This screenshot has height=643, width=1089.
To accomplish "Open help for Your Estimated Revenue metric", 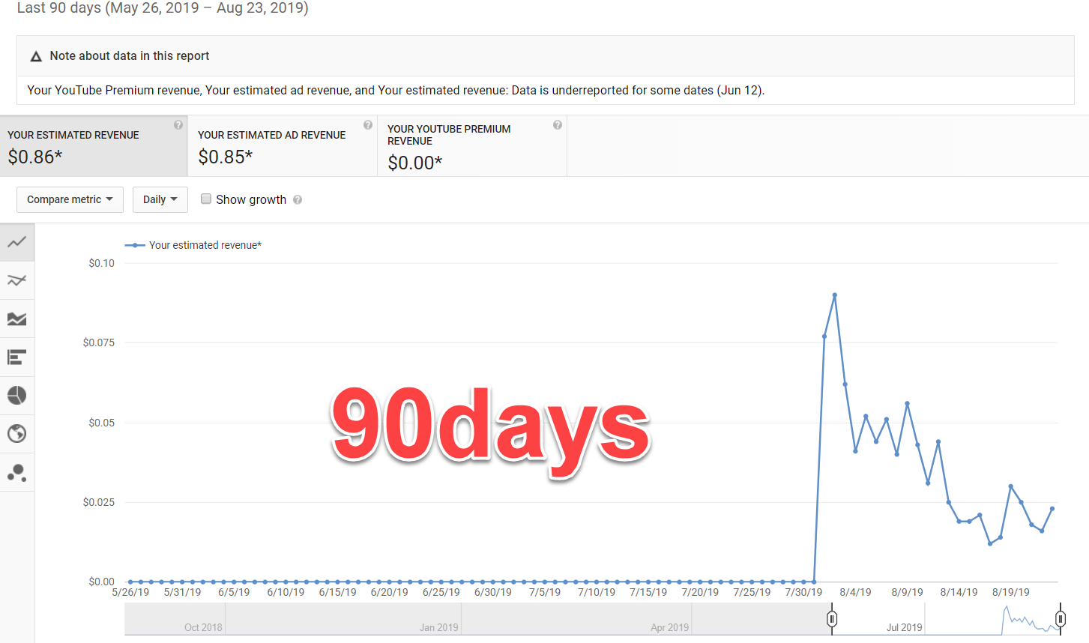I will point(178,124).
